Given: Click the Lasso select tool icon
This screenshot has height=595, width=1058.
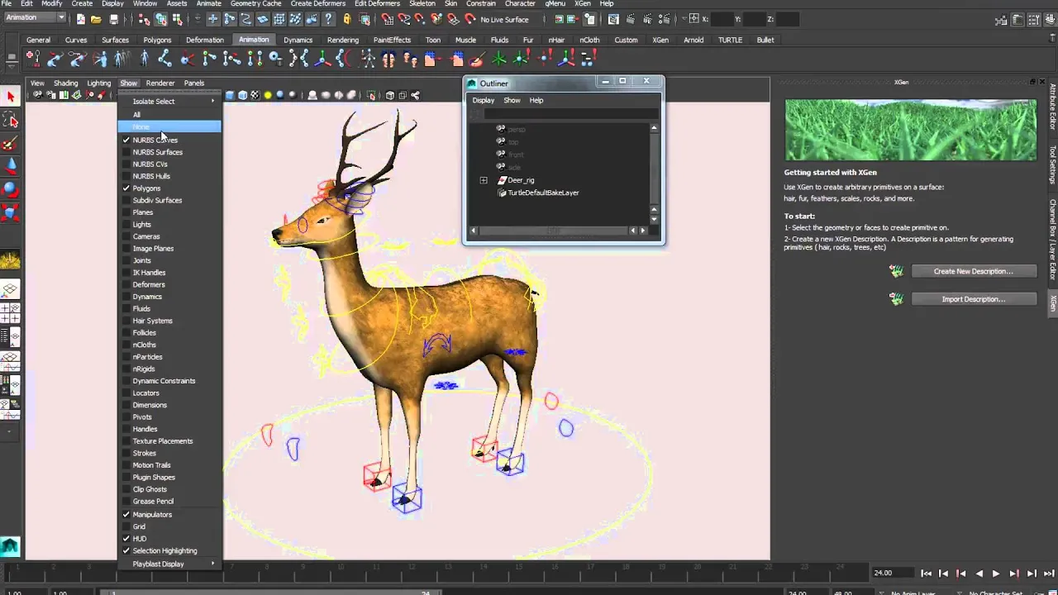Looking at the screenshot, I should click(10, 121).
